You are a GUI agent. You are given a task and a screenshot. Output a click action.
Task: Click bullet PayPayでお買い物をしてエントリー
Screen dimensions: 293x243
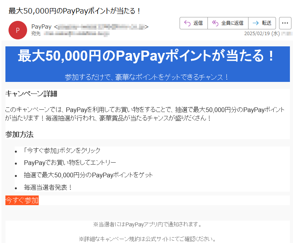(x=70, y=163)
